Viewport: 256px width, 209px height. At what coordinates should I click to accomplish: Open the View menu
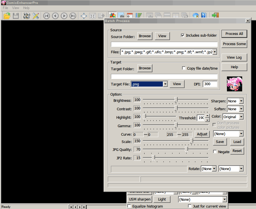point(16,8)
